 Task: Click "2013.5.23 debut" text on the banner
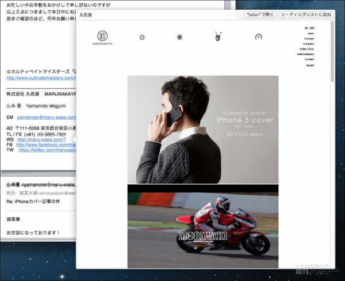tap(245, 134)
